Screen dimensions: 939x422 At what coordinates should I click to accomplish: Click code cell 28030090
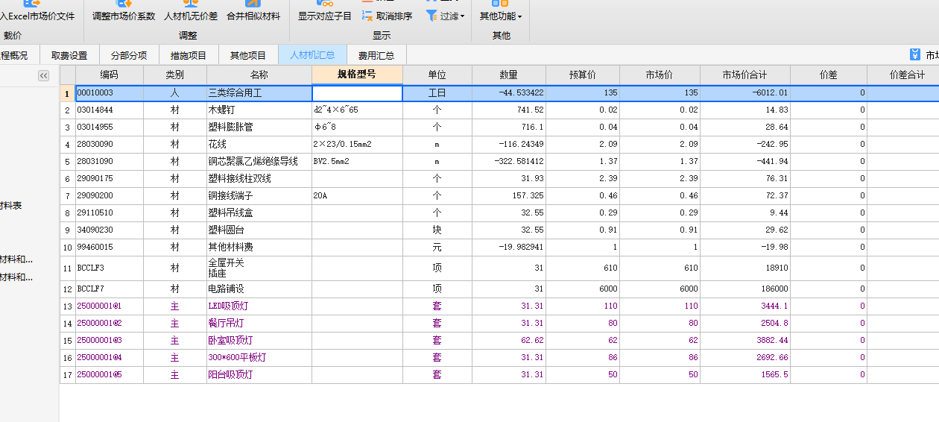click(110, 145)
